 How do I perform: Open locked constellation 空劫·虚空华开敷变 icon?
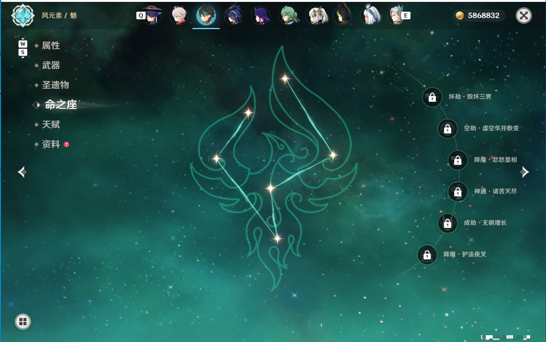tap(448, 128)
